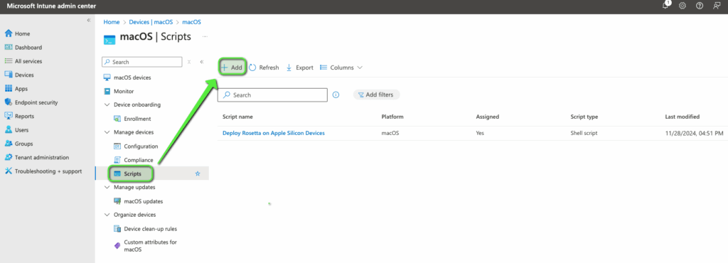Open Groups in left navigation
This screenshot has height=263, width=728.
tap(18, 144)
